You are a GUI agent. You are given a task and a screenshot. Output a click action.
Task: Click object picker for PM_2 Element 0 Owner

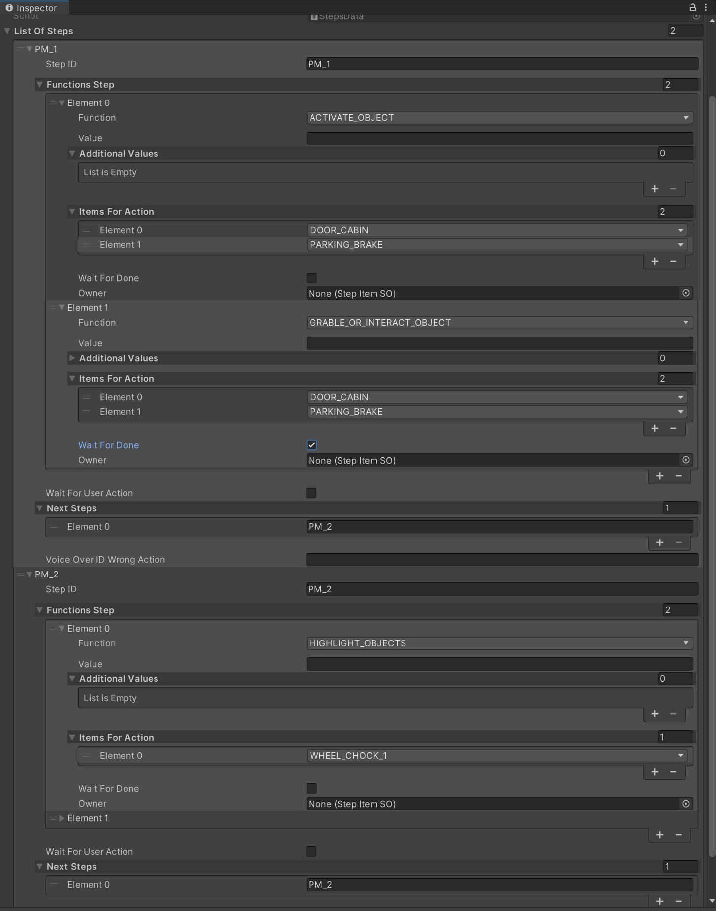pos(685,804)
